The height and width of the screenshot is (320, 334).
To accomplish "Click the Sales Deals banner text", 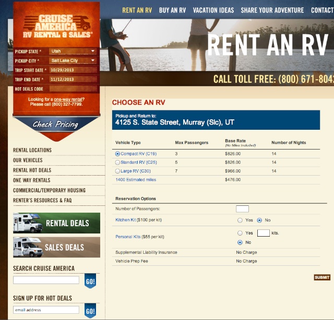I will click(64, 248).
